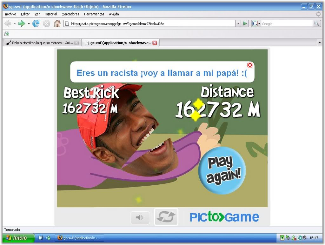
Task: Click the green Go button beside URL
Action: pos(245,23)
